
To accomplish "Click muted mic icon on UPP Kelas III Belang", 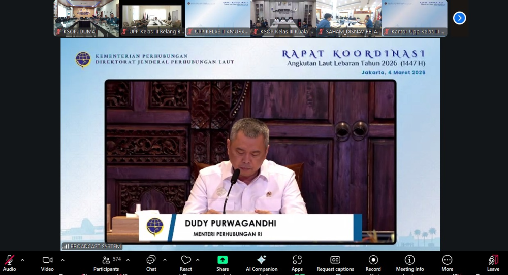I will [124, 31].
